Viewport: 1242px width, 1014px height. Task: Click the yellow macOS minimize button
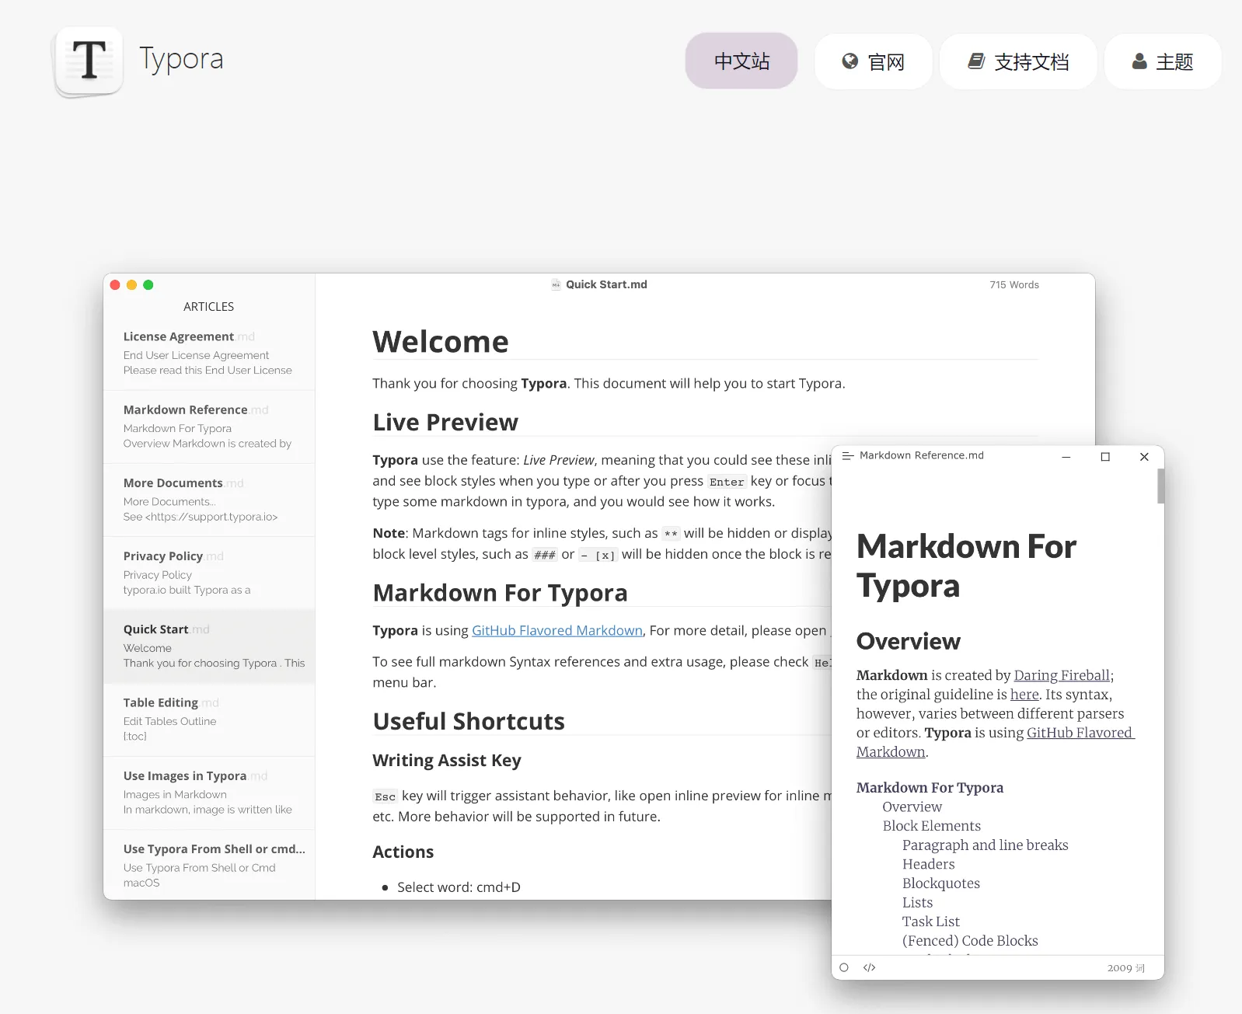point(131,285)
